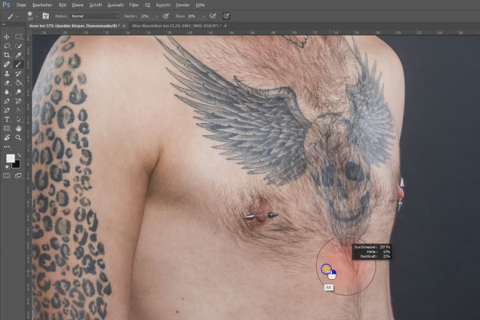Select the Paint Bucket tool

pyautogui.click(x=18, y=82)
